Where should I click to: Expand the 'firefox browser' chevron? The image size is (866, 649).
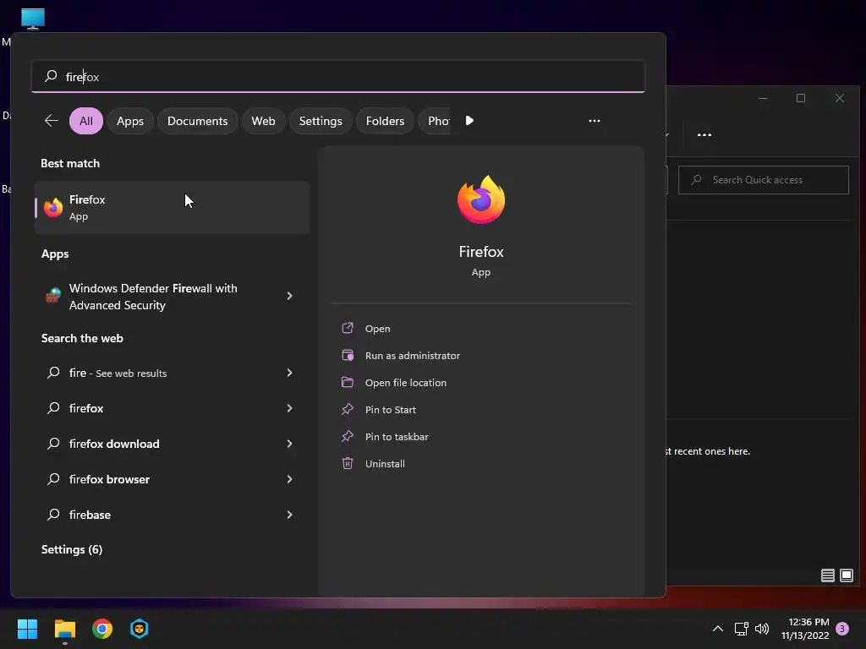click(x=289, y=479)
